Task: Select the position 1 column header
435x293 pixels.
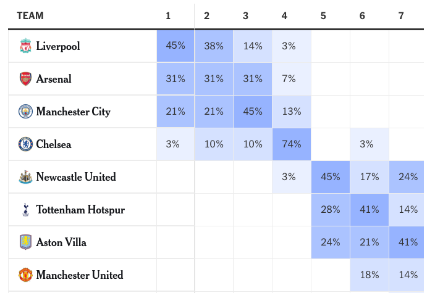Action: click(168, 15)
